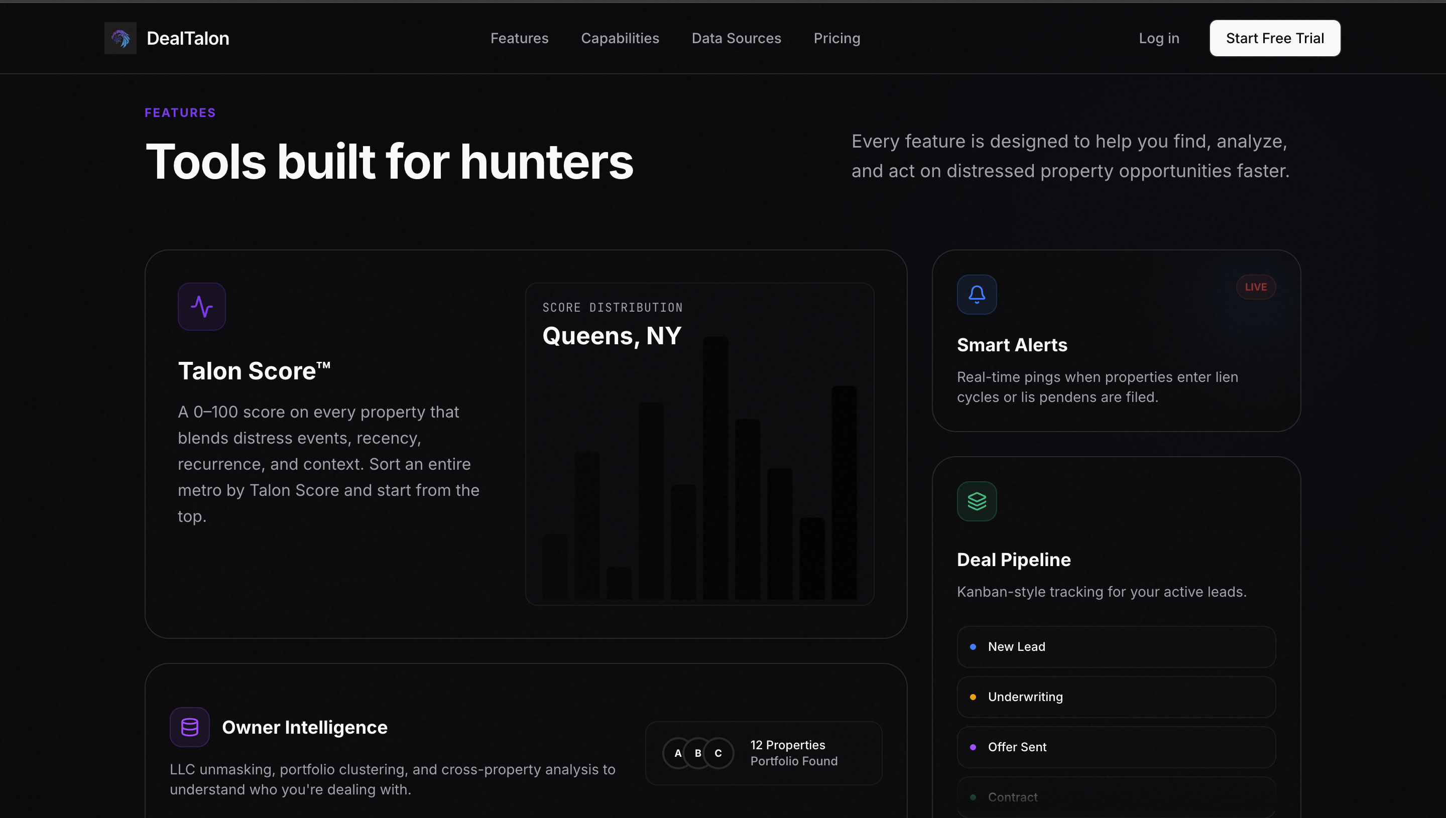The width and height of the screenshot is (1446, 818).
Task: Click avatar circle A in portfolio card
Action: coord(677,753)
